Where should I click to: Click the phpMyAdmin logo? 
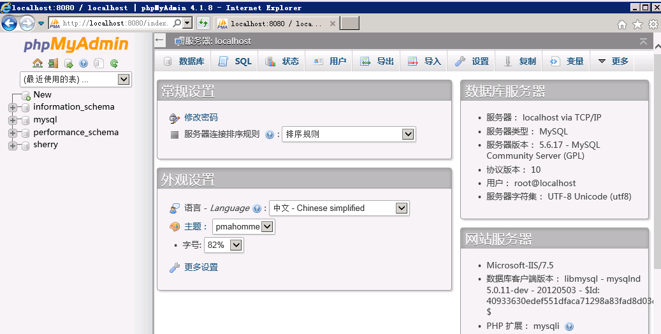[x=76, y=44]
